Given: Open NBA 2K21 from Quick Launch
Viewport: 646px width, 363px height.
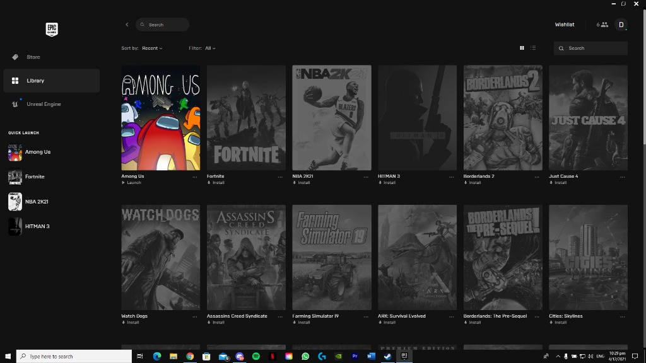Looking at the screenshot, I should click(x=28, y=202).
